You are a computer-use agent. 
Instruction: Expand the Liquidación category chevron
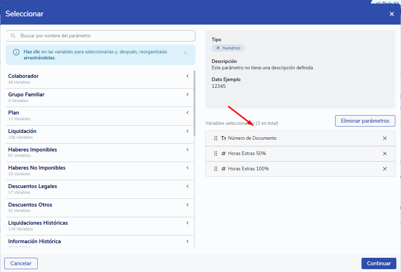(x=188, y=131)
